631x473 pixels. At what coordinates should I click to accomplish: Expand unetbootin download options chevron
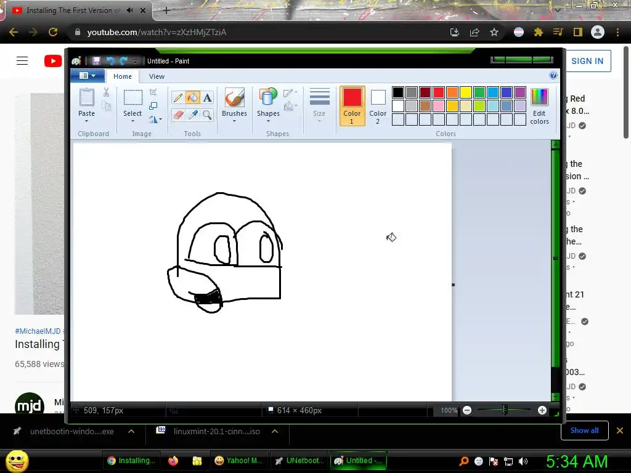point(131,431)
